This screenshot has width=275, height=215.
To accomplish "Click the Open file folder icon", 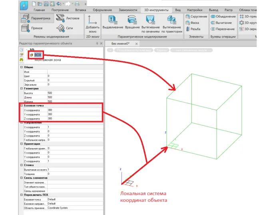I will point(40,4).
